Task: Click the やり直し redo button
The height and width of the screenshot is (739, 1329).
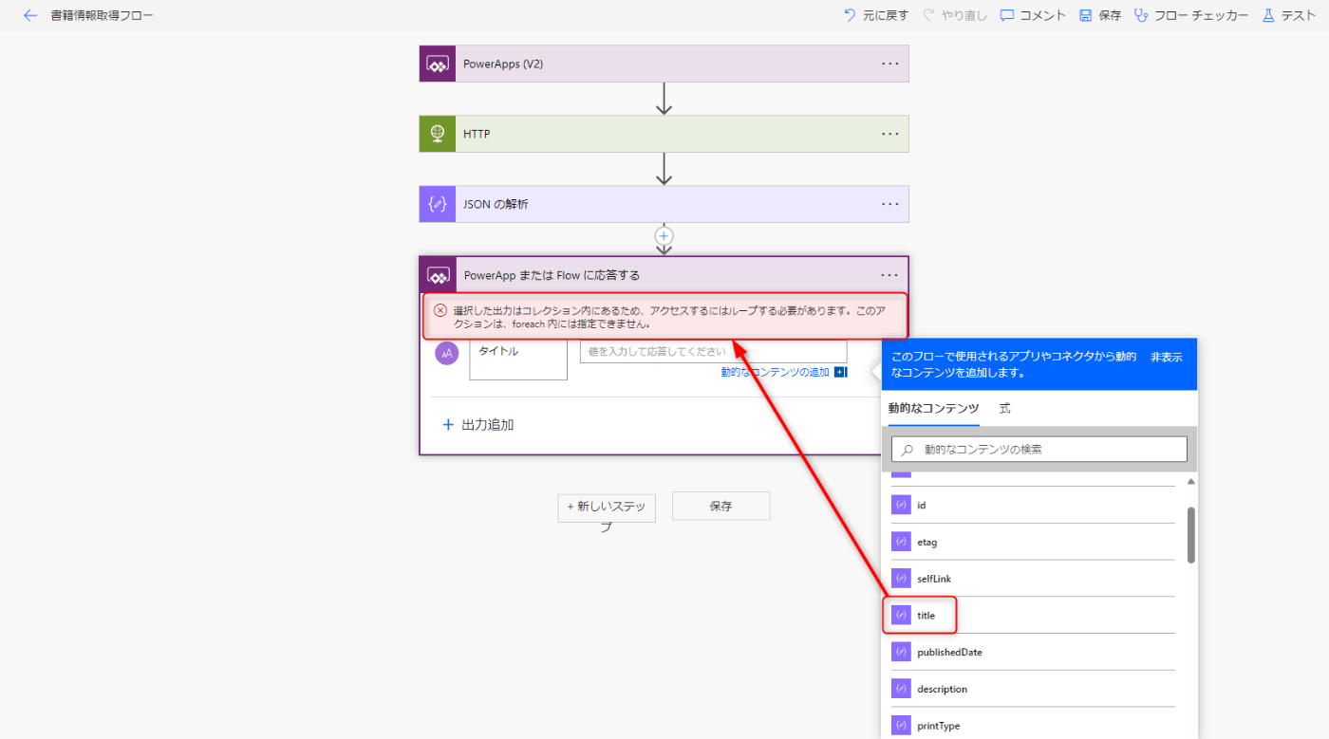Action: [x=954, y=15]
